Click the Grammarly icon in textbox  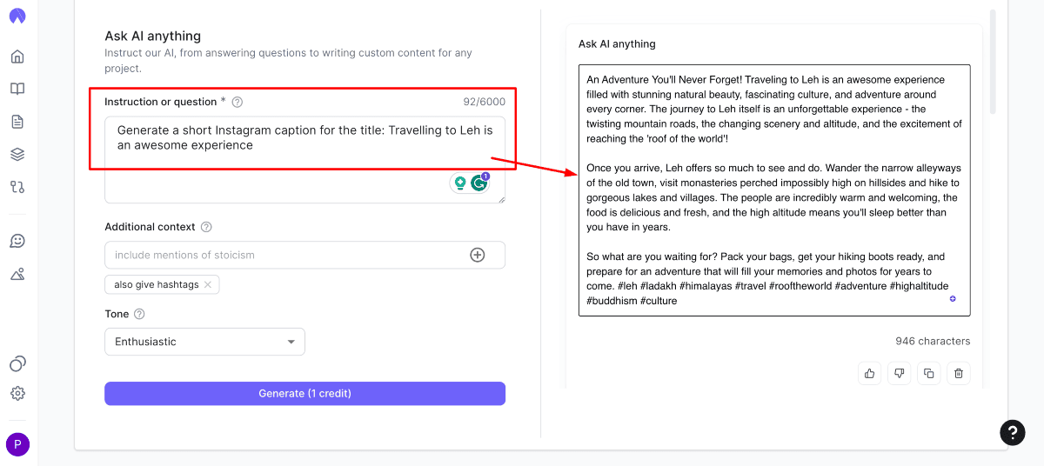click(479, 183)
